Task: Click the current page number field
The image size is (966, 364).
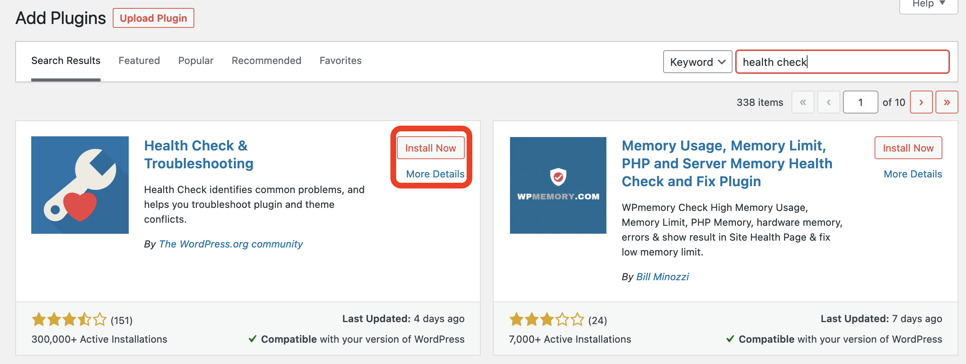Action: click(860, 102)
